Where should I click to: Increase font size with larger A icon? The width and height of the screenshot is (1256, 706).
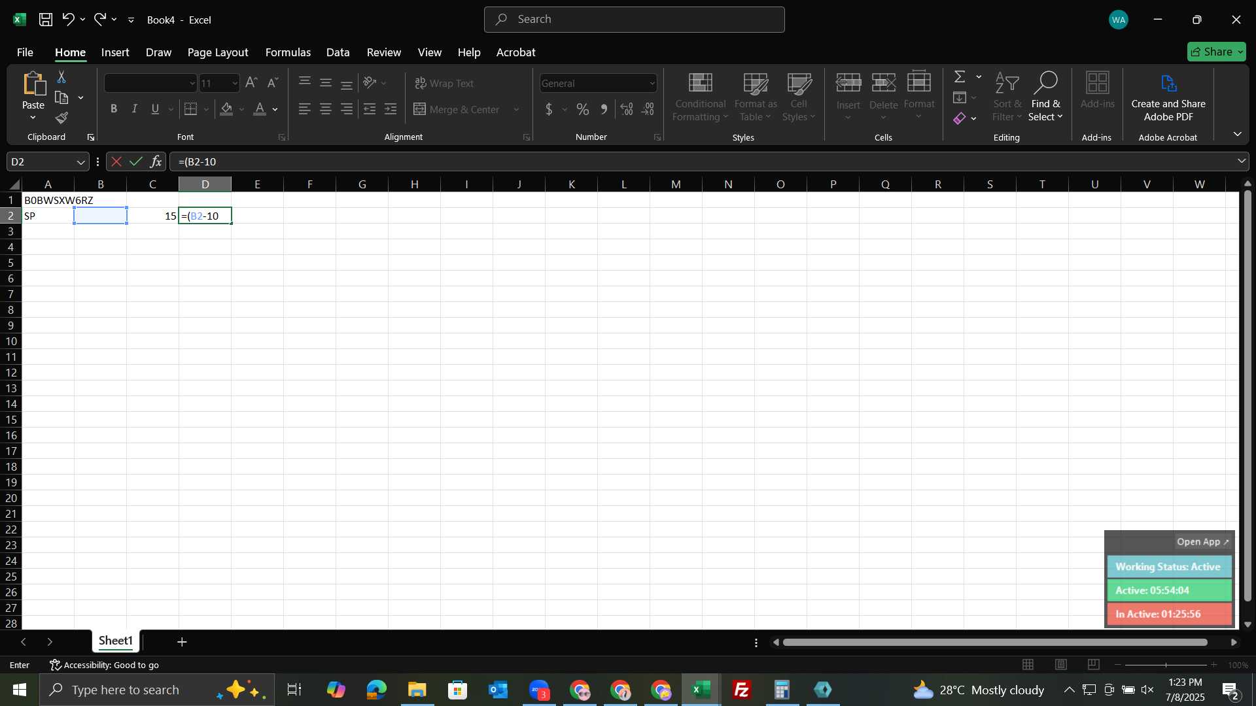point(251,83)
